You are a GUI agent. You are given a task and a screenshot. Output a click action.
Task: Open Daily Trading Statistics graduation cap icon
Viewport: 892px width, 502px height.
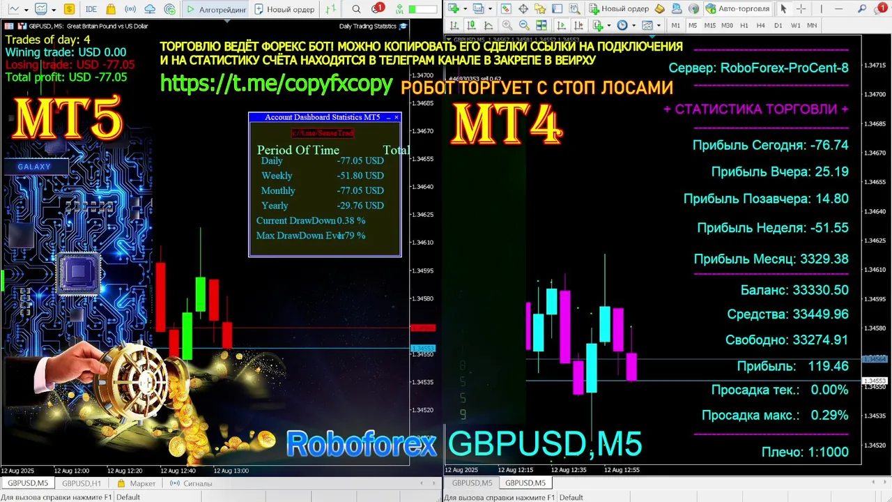[403, 26]
